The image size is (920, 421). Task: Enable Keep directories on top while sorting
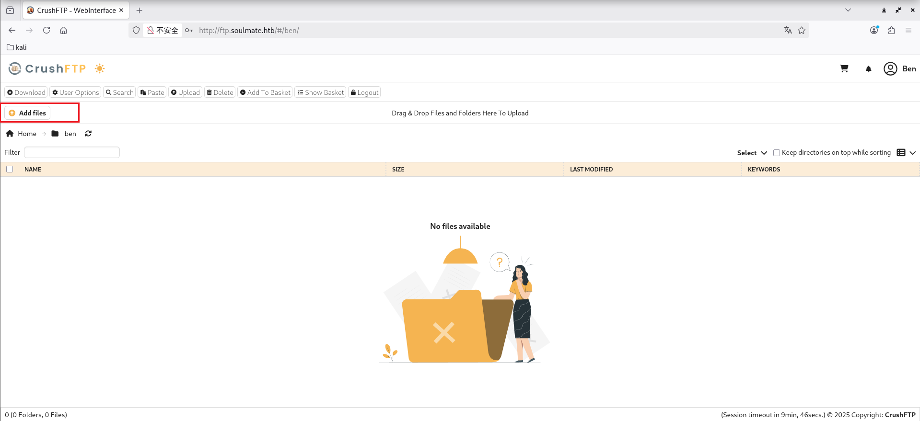click(x=777, y=153)
